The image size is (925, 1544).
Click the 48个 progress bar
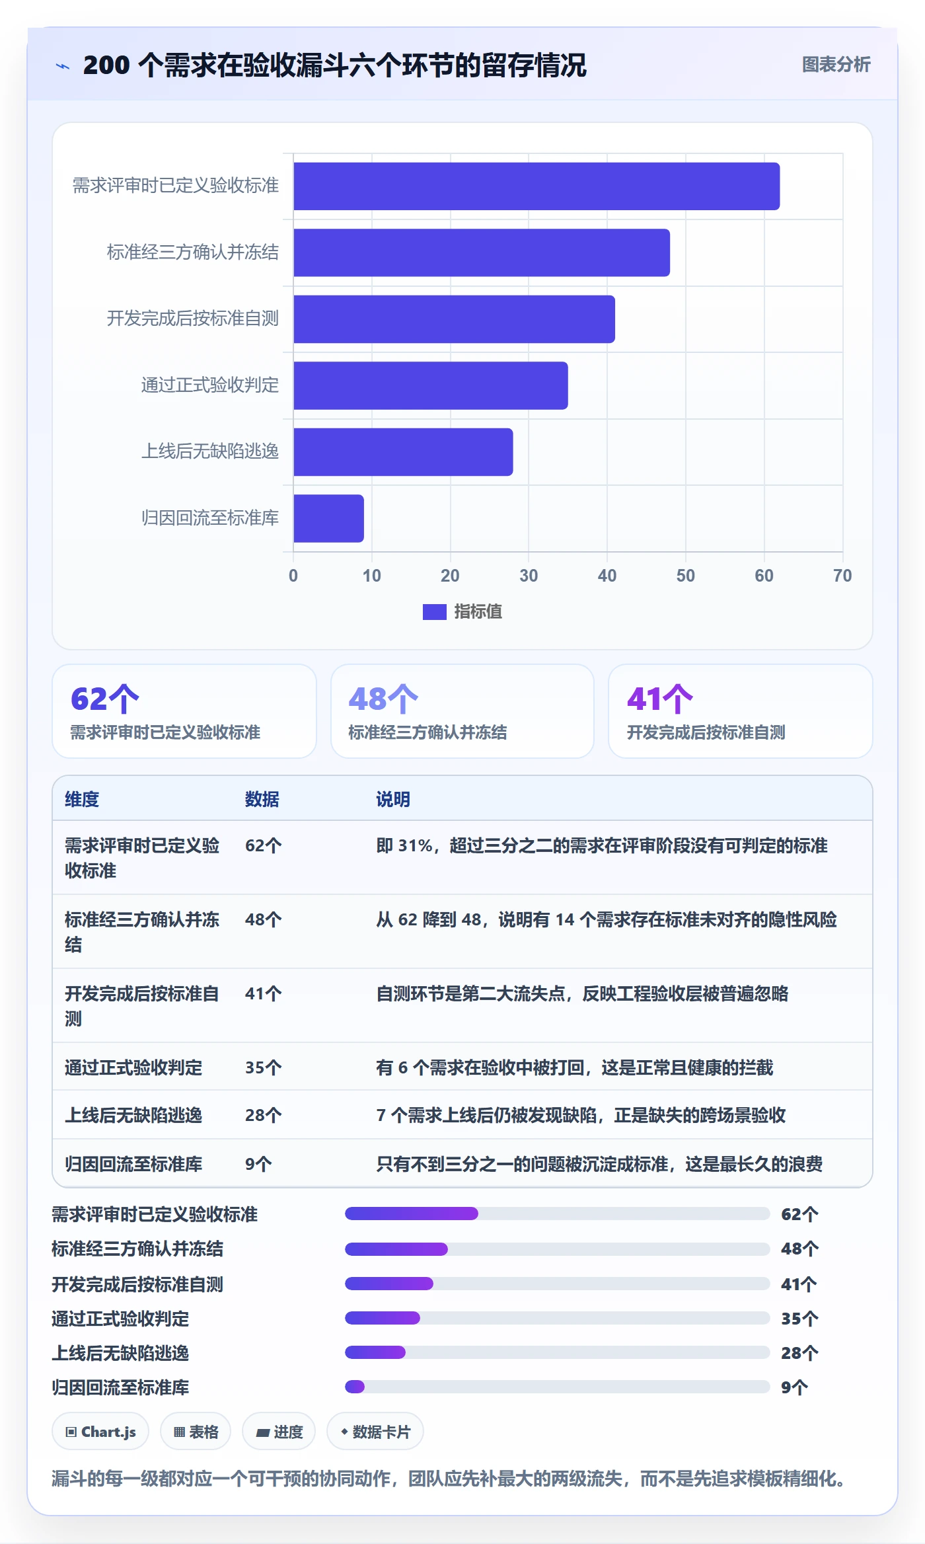tap(558, 1249)
